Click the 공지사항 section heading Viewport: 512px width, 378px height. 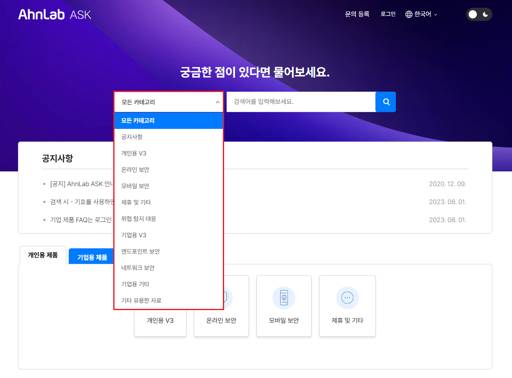[57, 158]
